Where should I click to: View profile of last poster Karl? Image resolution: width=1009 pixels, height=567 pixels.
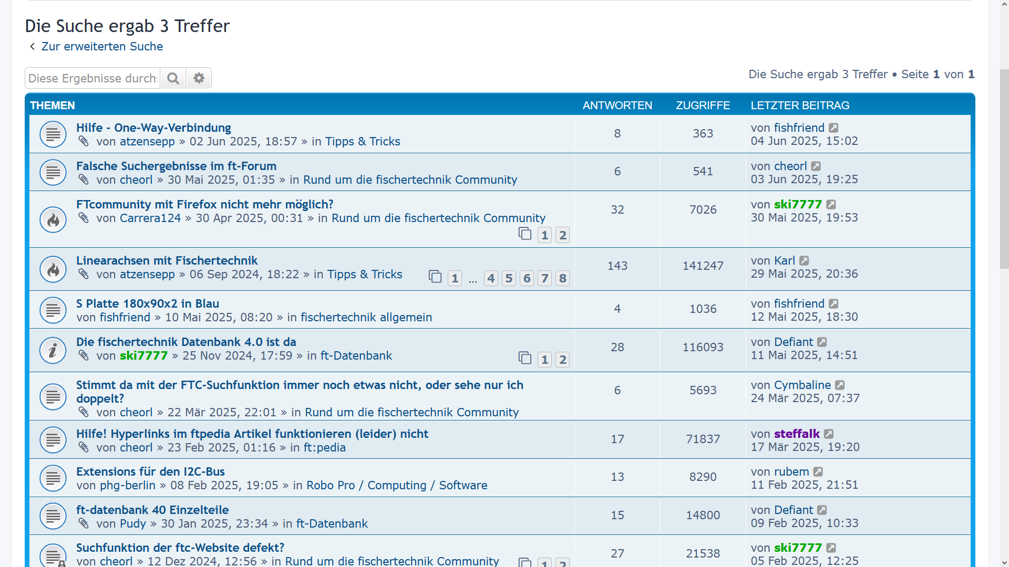[x=785, y=260]
